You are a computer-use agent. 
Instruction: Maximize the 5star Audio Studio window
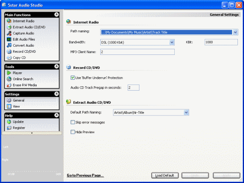[232, 5]
